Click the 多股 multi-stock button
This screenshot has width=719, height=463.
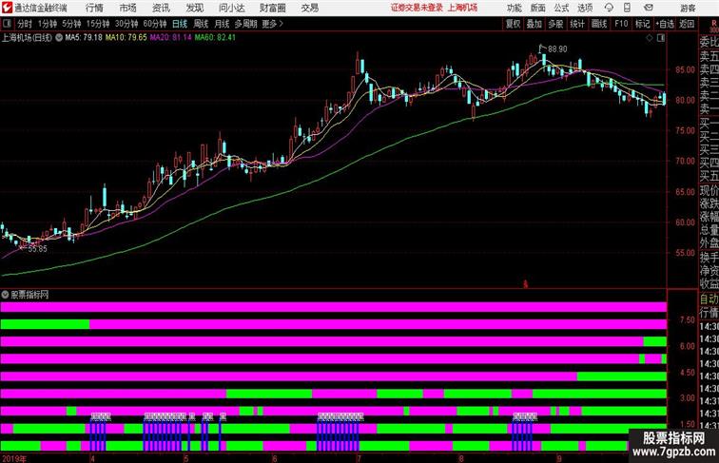pyautogui.click(x=555, y=24)
